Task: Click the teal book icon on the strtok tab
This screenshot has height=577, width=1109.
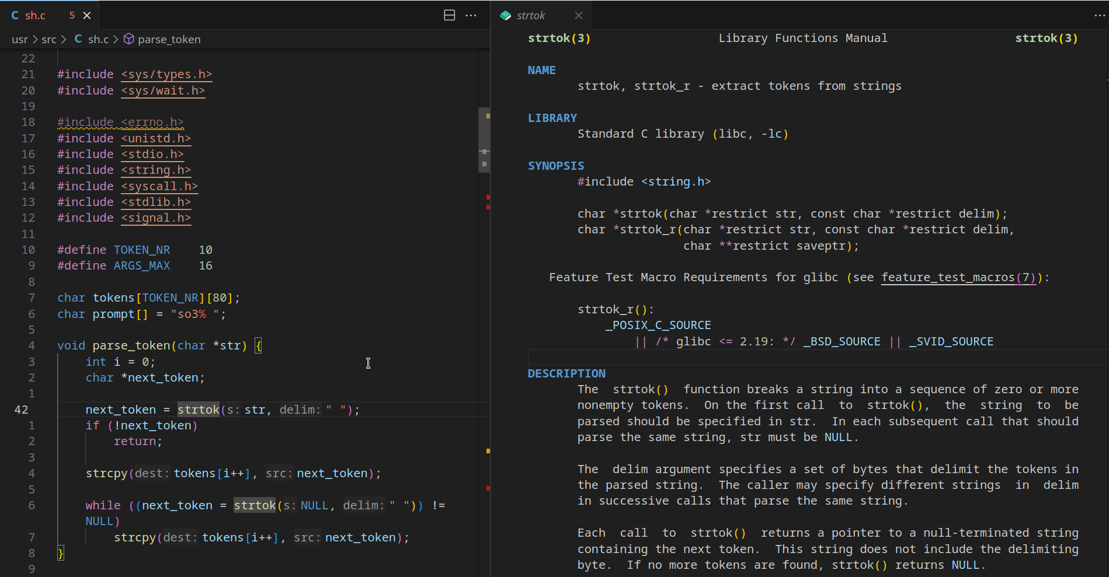Action: coord(505,15)
